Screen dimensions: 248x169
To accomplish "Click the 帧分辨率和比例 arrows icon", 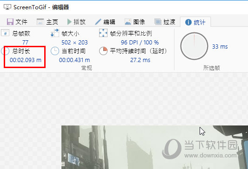I will pos(103,33).
